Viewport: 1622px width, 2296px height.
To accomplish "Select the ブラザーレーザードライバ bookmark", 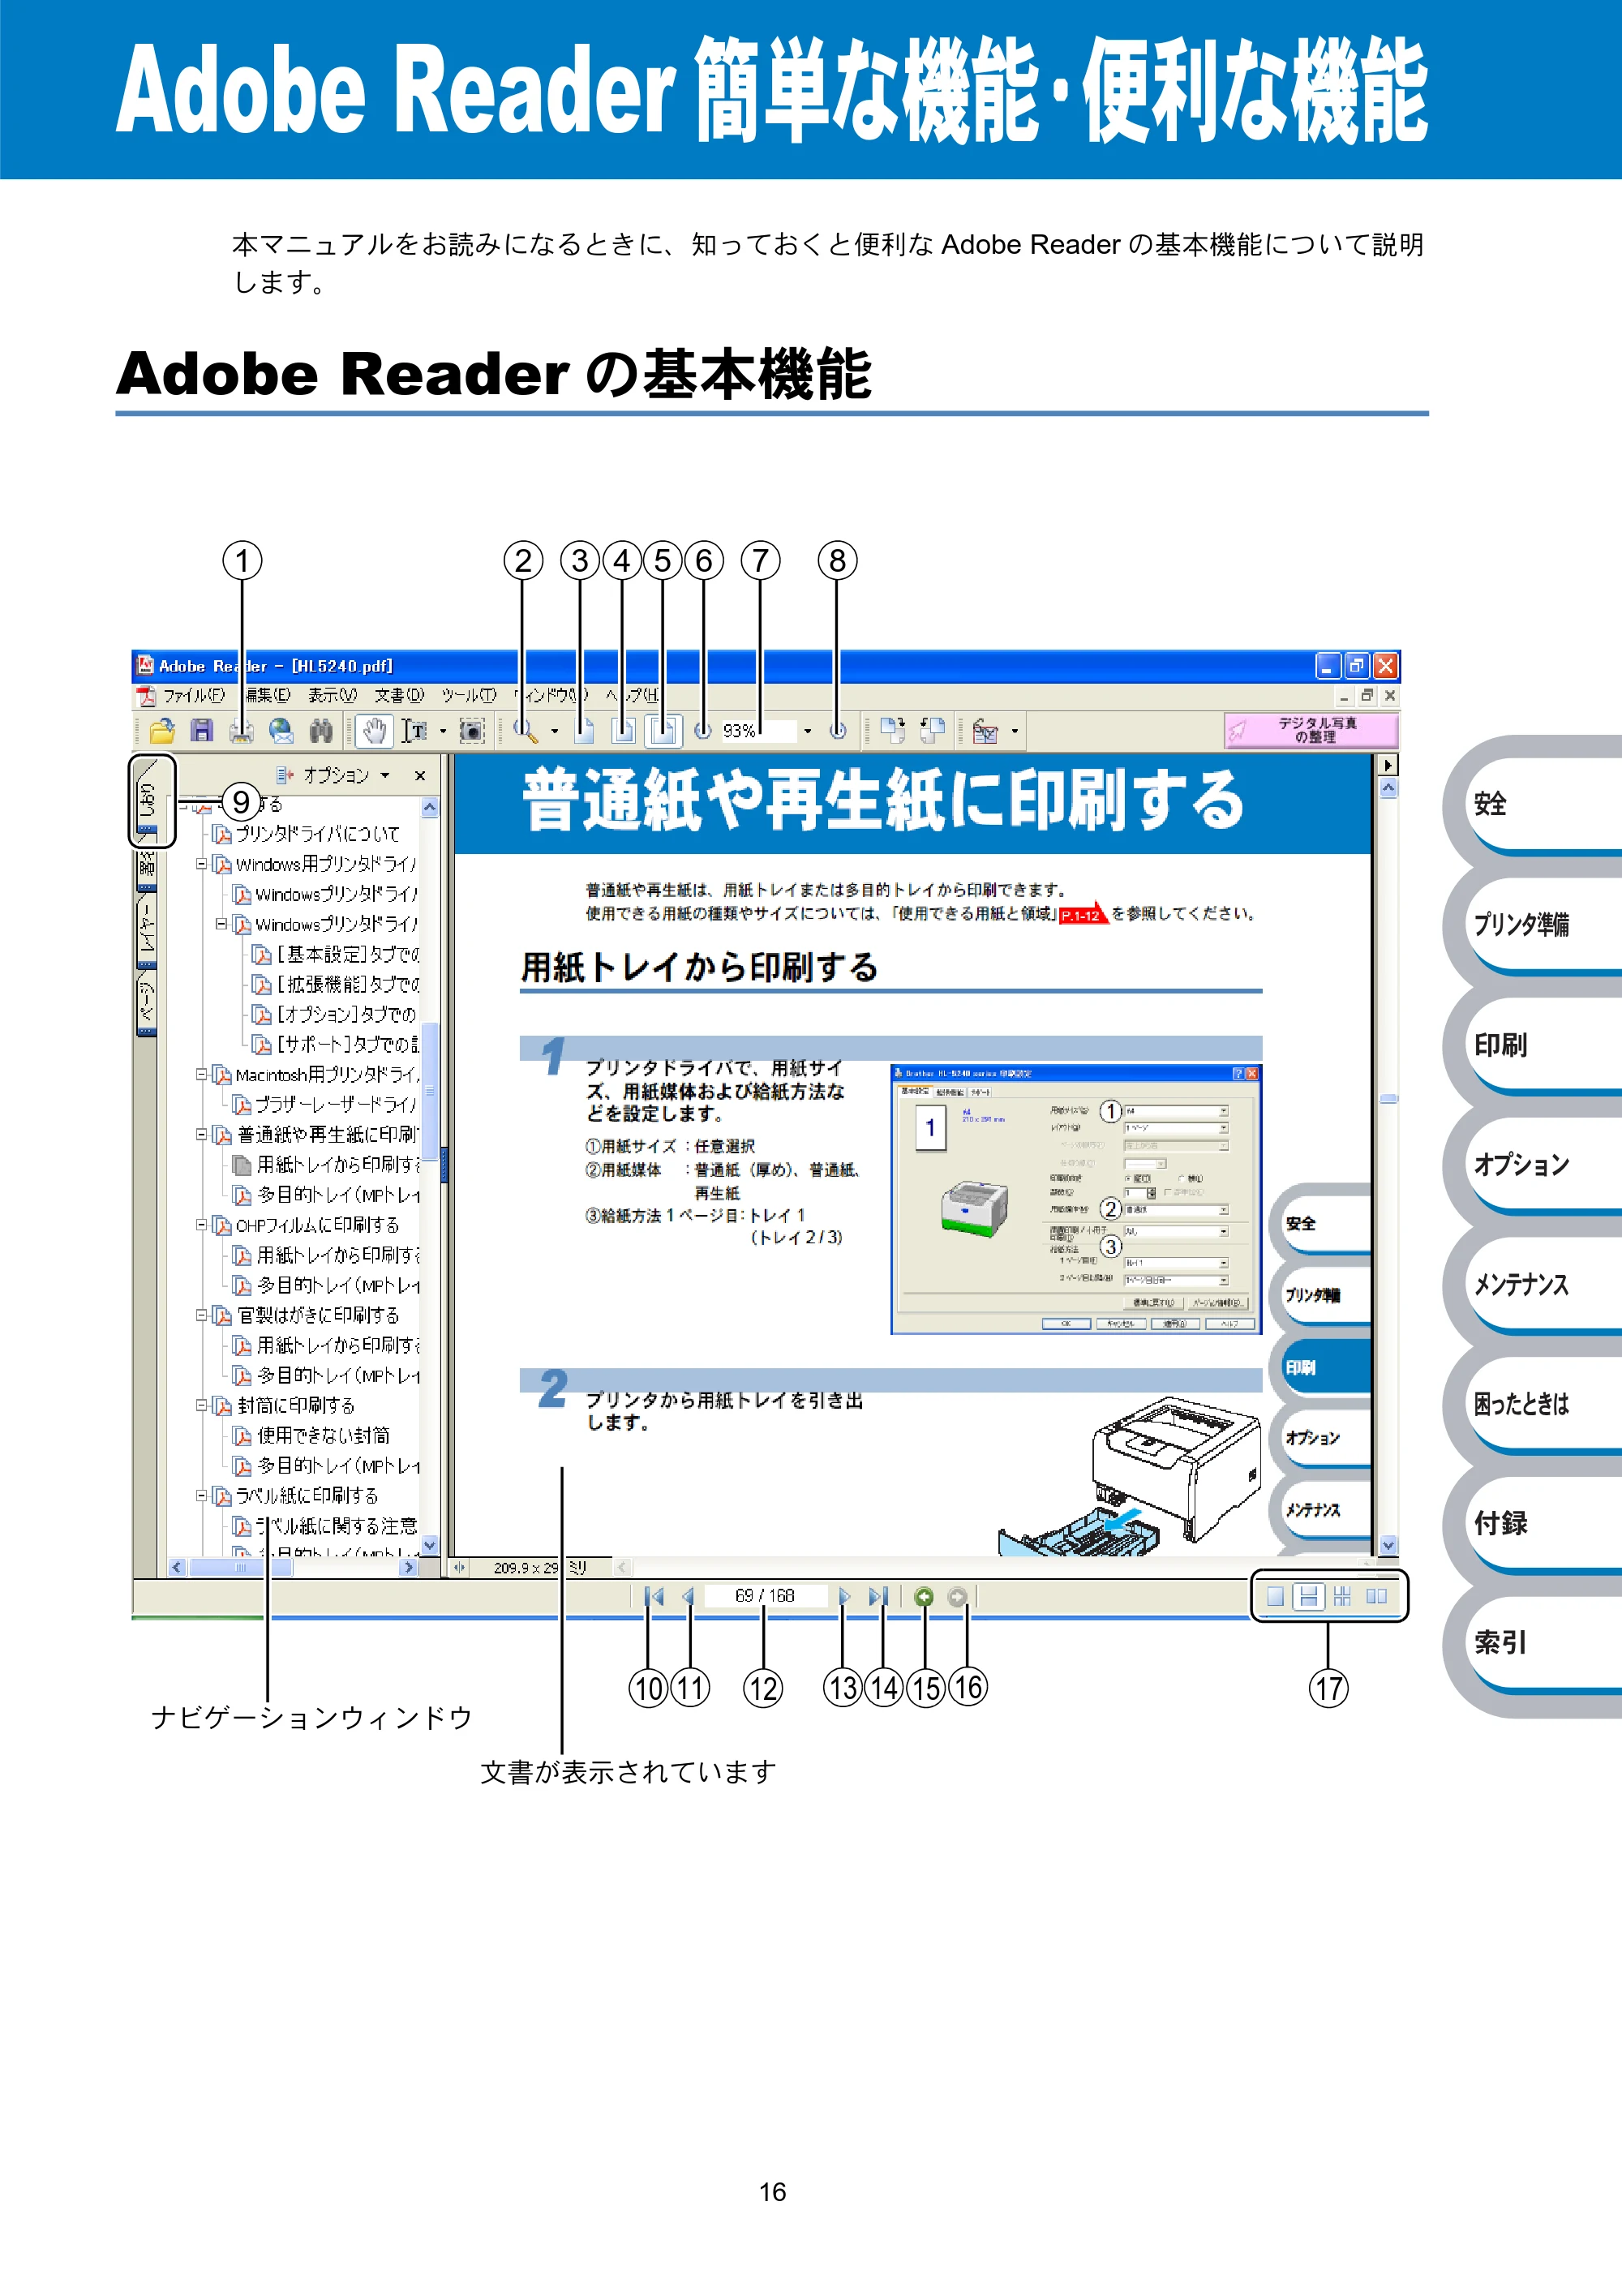I will click(325, 1104).
